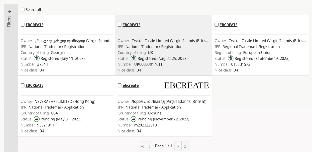Click status text 'Registered (September 9, 2023)'
312x152 pixels.
click(262, 59)
